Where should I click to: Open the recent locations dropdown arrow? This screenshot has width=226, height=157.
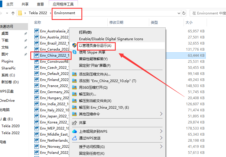click(x=7, y=13)
